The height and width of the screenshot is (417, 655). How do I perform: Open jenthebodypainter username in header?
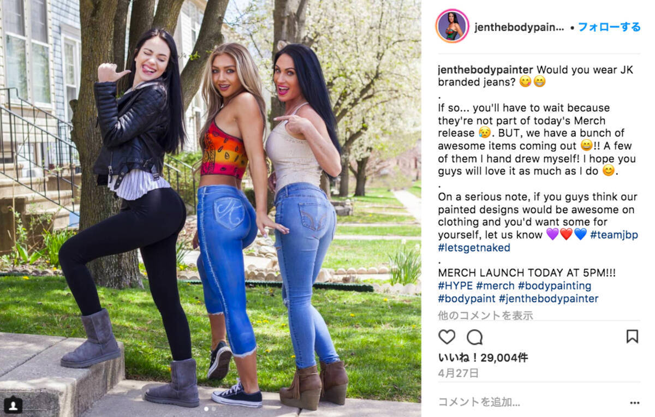519,27
